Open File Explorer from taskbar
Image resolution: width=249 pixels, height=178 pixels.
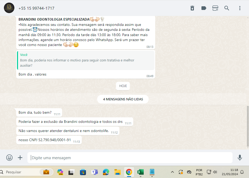pyautogui.click(x=118, y=172)
